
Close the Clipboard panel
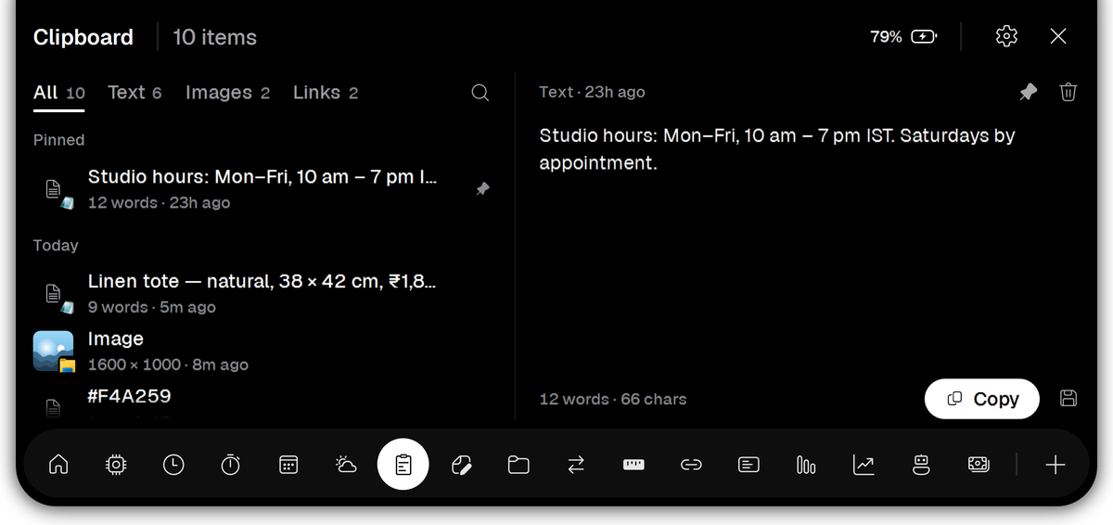pyautogui.click(x=1058, y=36)
